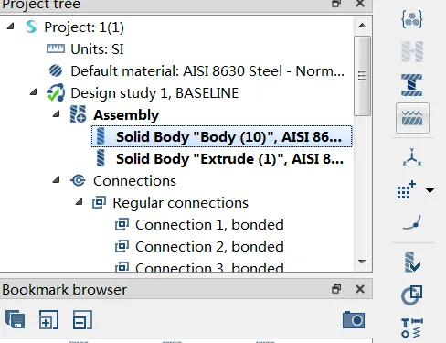Image resolution: width=446 pixels, height=343 pixels.
Task: Click the XYZ coordinate system icon
Action: [x=412, y=157]
